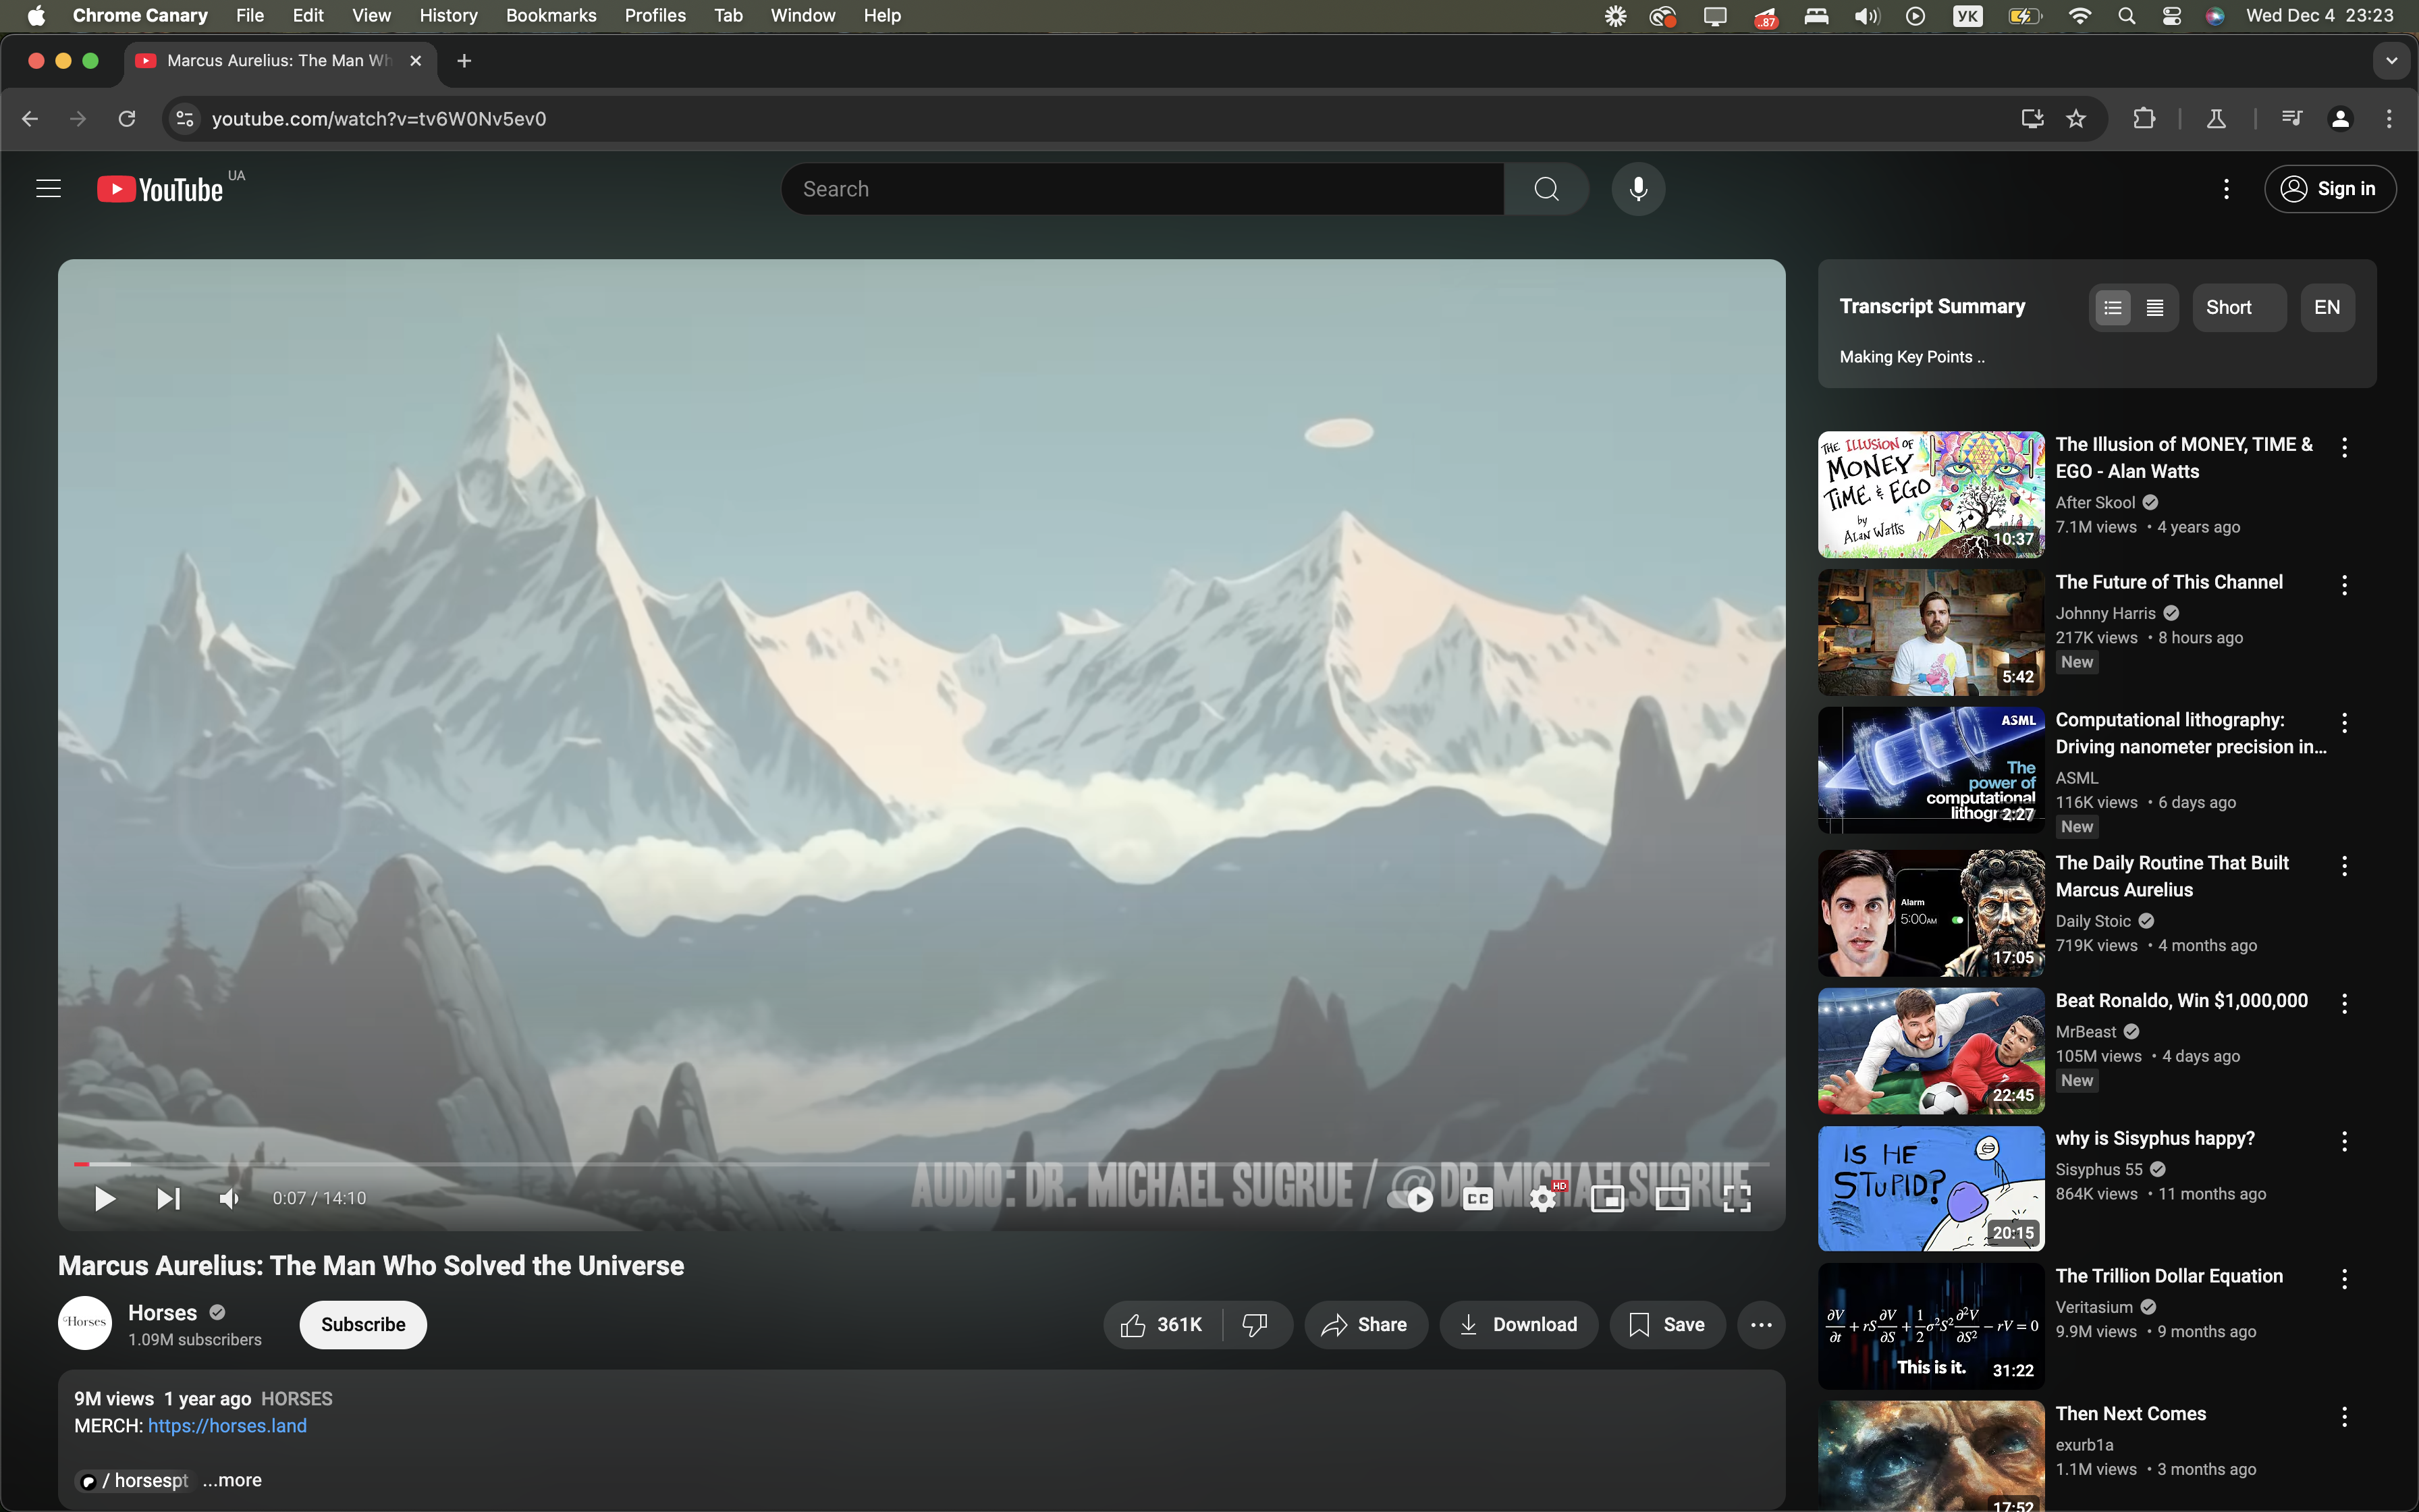This screenshot has height=1512, width=2419.
Task: Skip to the next video
Action: click(x=168, y=1198)
